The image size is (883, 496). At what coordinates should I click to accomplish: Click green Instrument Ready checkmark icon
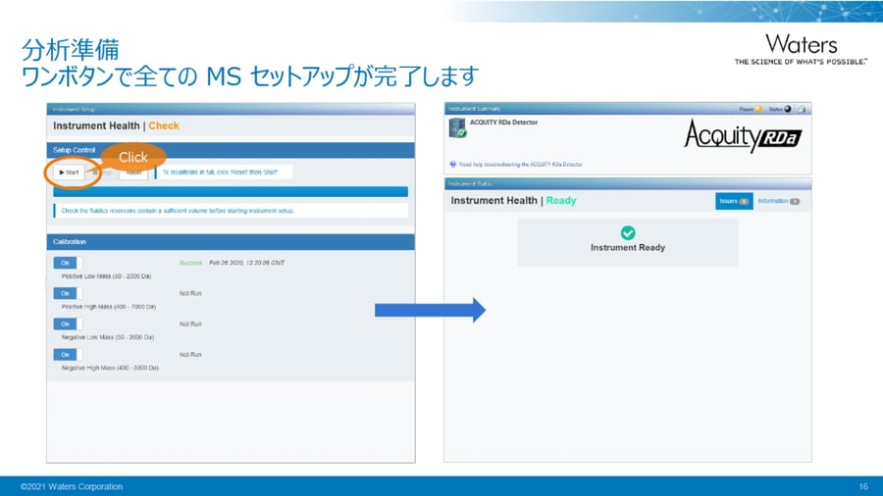pyautogui.click(x=627, y=233)
